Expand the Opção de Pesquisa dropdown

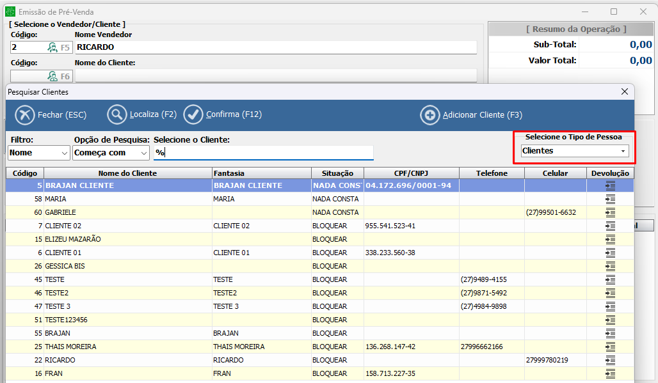coord(111,153)
